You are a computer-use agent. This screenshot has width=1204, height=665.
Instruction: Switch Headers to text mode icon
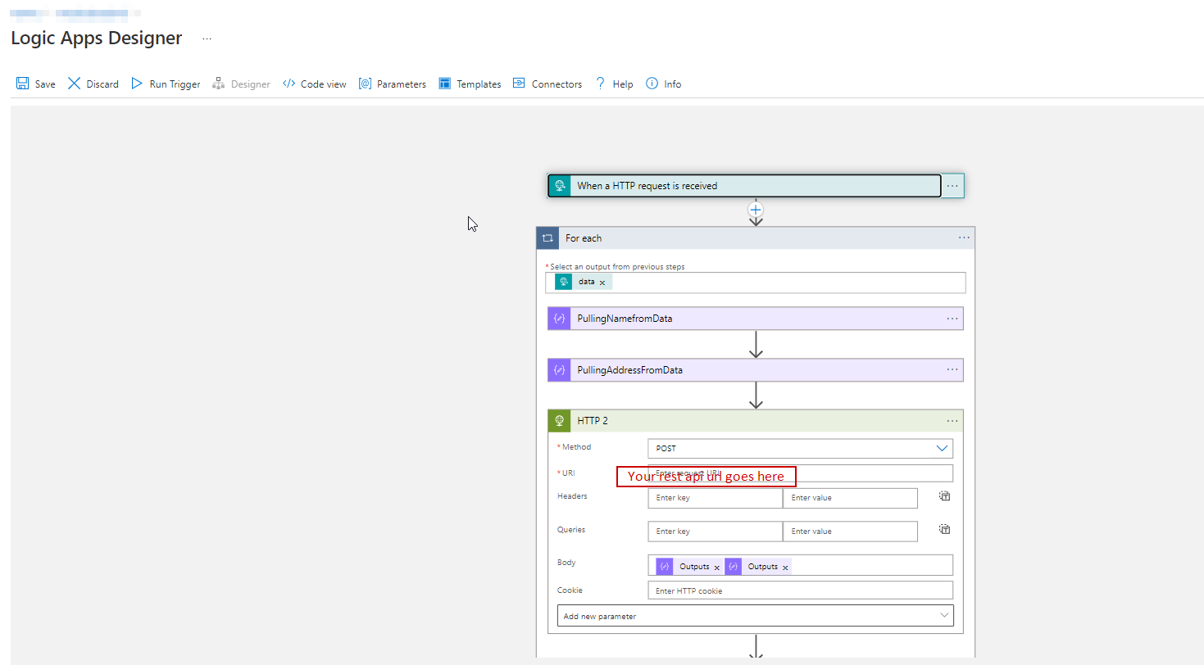pyautogui.click(x=944, y=496)
